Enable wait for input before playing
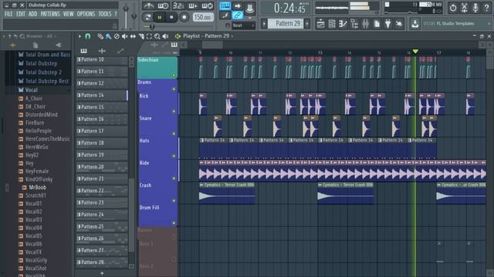 [x=163, y=5]
